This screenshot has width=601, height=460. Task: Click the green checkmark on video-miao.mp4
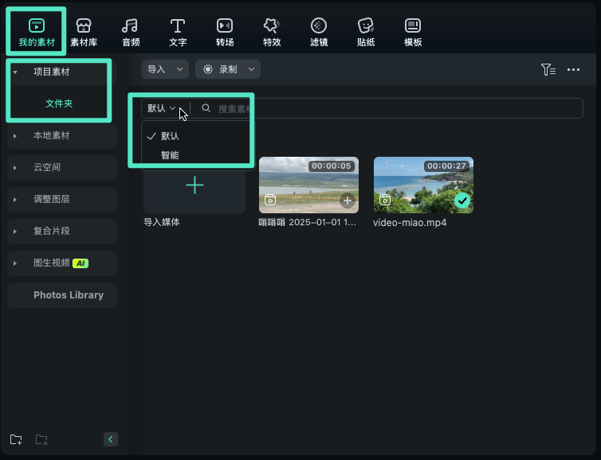pos(462,201)
